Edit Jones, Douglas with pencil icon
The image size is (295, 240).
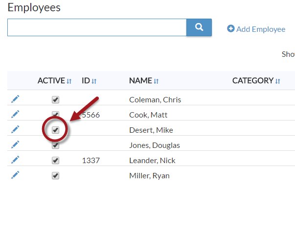(15, 144)
